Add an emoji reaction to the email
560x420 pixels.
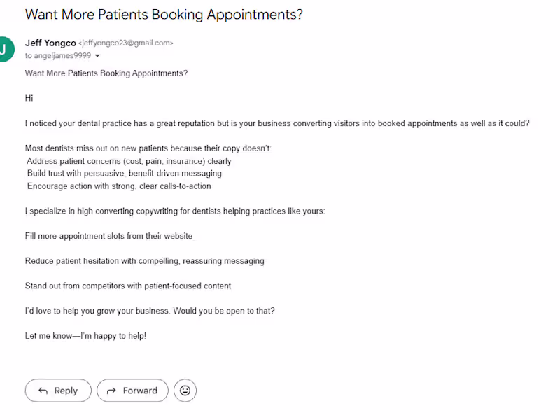185,391
